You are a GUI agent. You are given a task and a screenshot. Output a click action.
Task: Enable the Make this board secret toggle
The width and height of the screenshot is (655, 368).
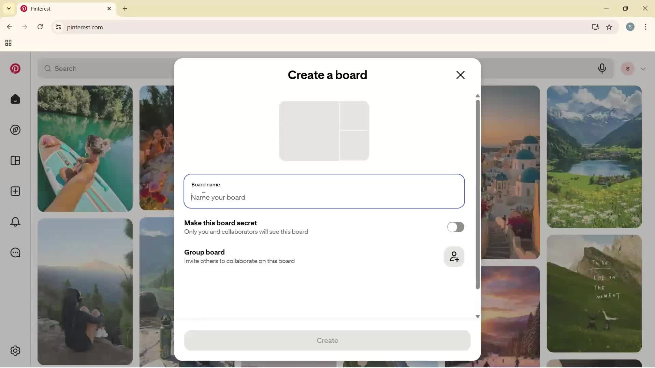tap(456, 227)
